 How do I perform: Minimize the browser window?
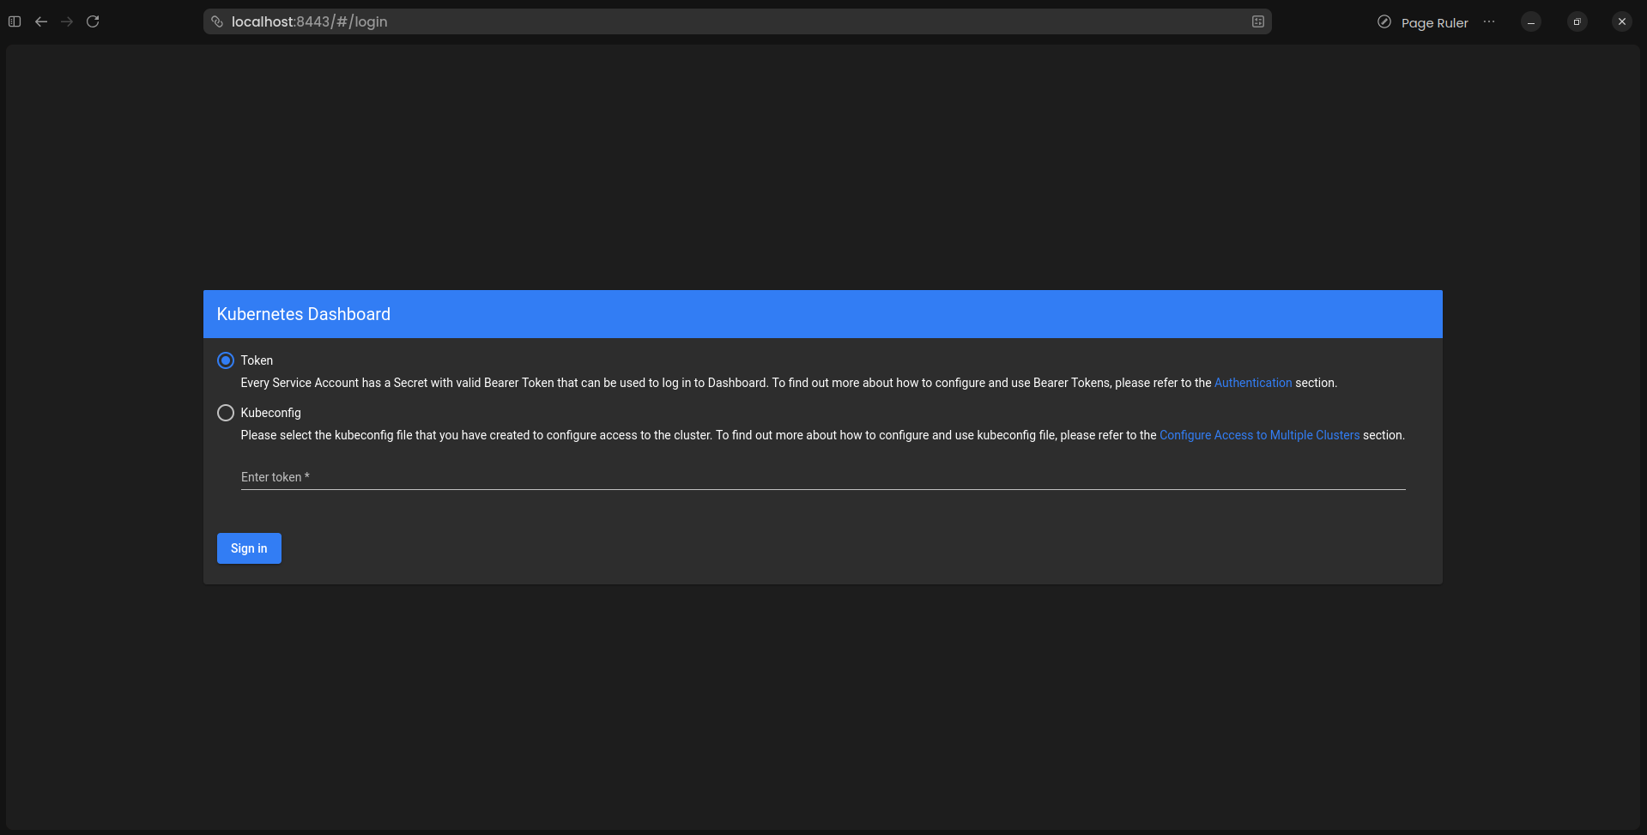[x=1531, y=21]
